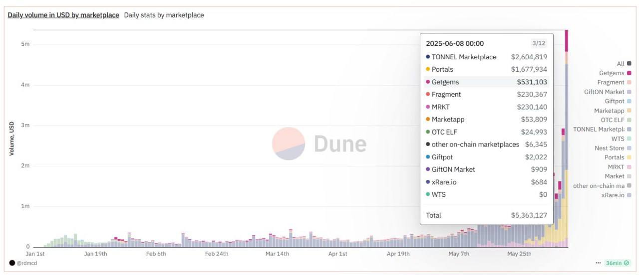Open the Daily volume in USD by marketplace link
Viewport: 639px width, 275px height.
63,15
